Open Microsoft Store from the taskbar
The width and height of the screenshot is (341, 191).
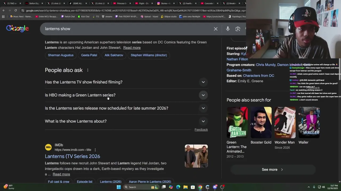193,187
